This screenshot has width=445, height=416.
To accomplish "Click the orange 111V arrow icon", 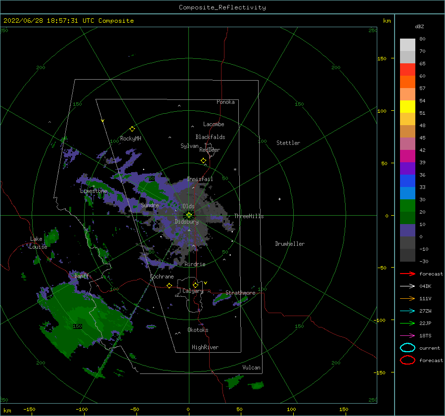I will (407, 298).
